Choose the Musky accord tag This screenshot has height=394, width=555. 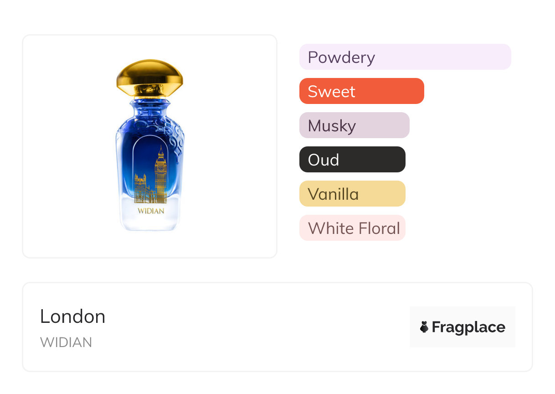[355, 125]
